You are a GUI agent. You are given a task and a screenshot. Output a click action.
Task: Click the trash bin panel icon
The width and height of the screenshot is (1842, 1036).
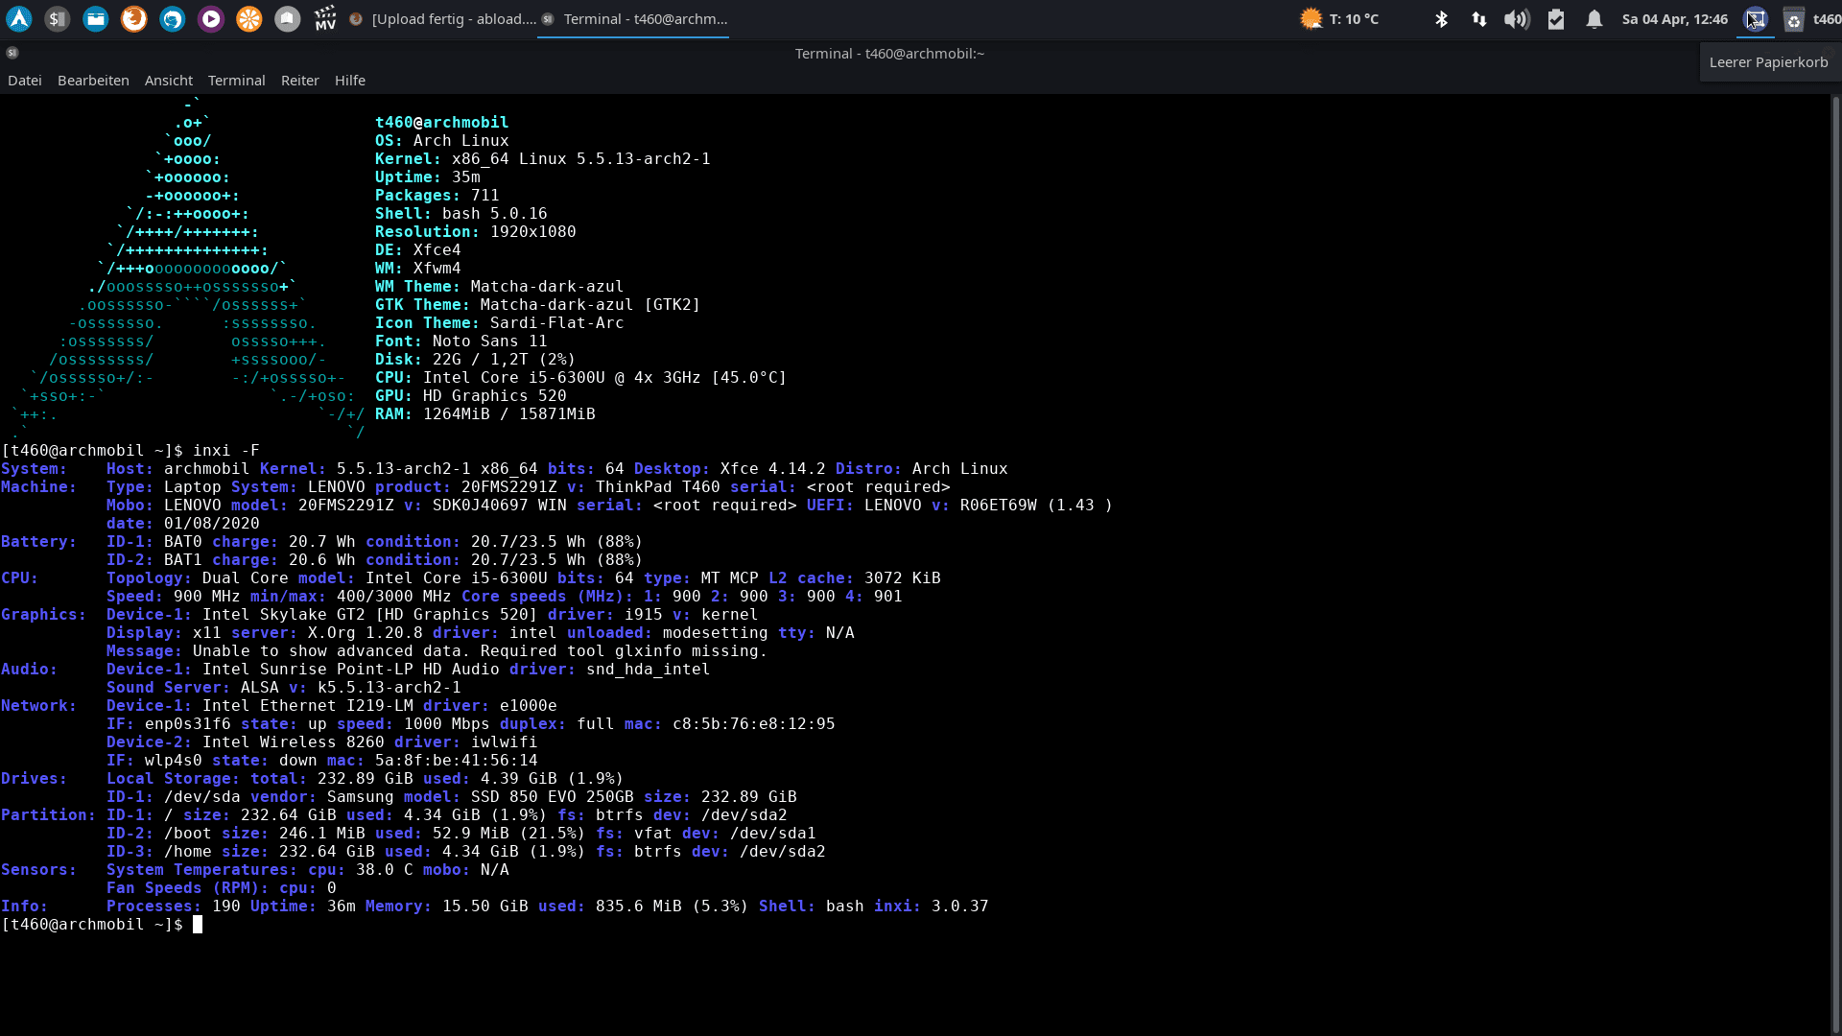(1793, 19)
